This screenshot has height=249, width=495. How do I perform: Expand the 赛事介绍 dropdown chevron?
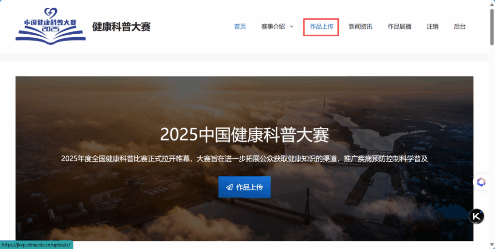click(x=291, y=27)
